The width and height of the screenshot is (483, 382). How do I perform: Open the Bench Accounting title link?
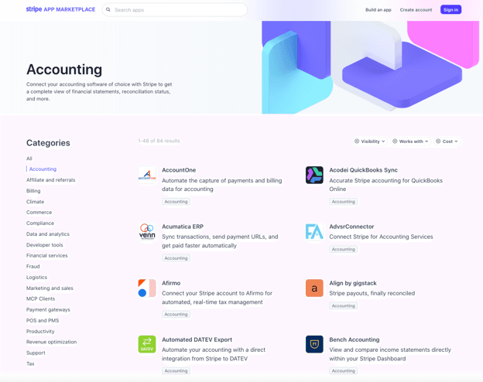click(355, 339)
